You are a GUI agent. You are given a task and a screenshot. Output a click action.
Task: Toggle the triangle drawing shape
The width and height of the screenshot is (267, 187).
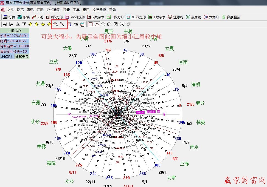click(97, 24)
